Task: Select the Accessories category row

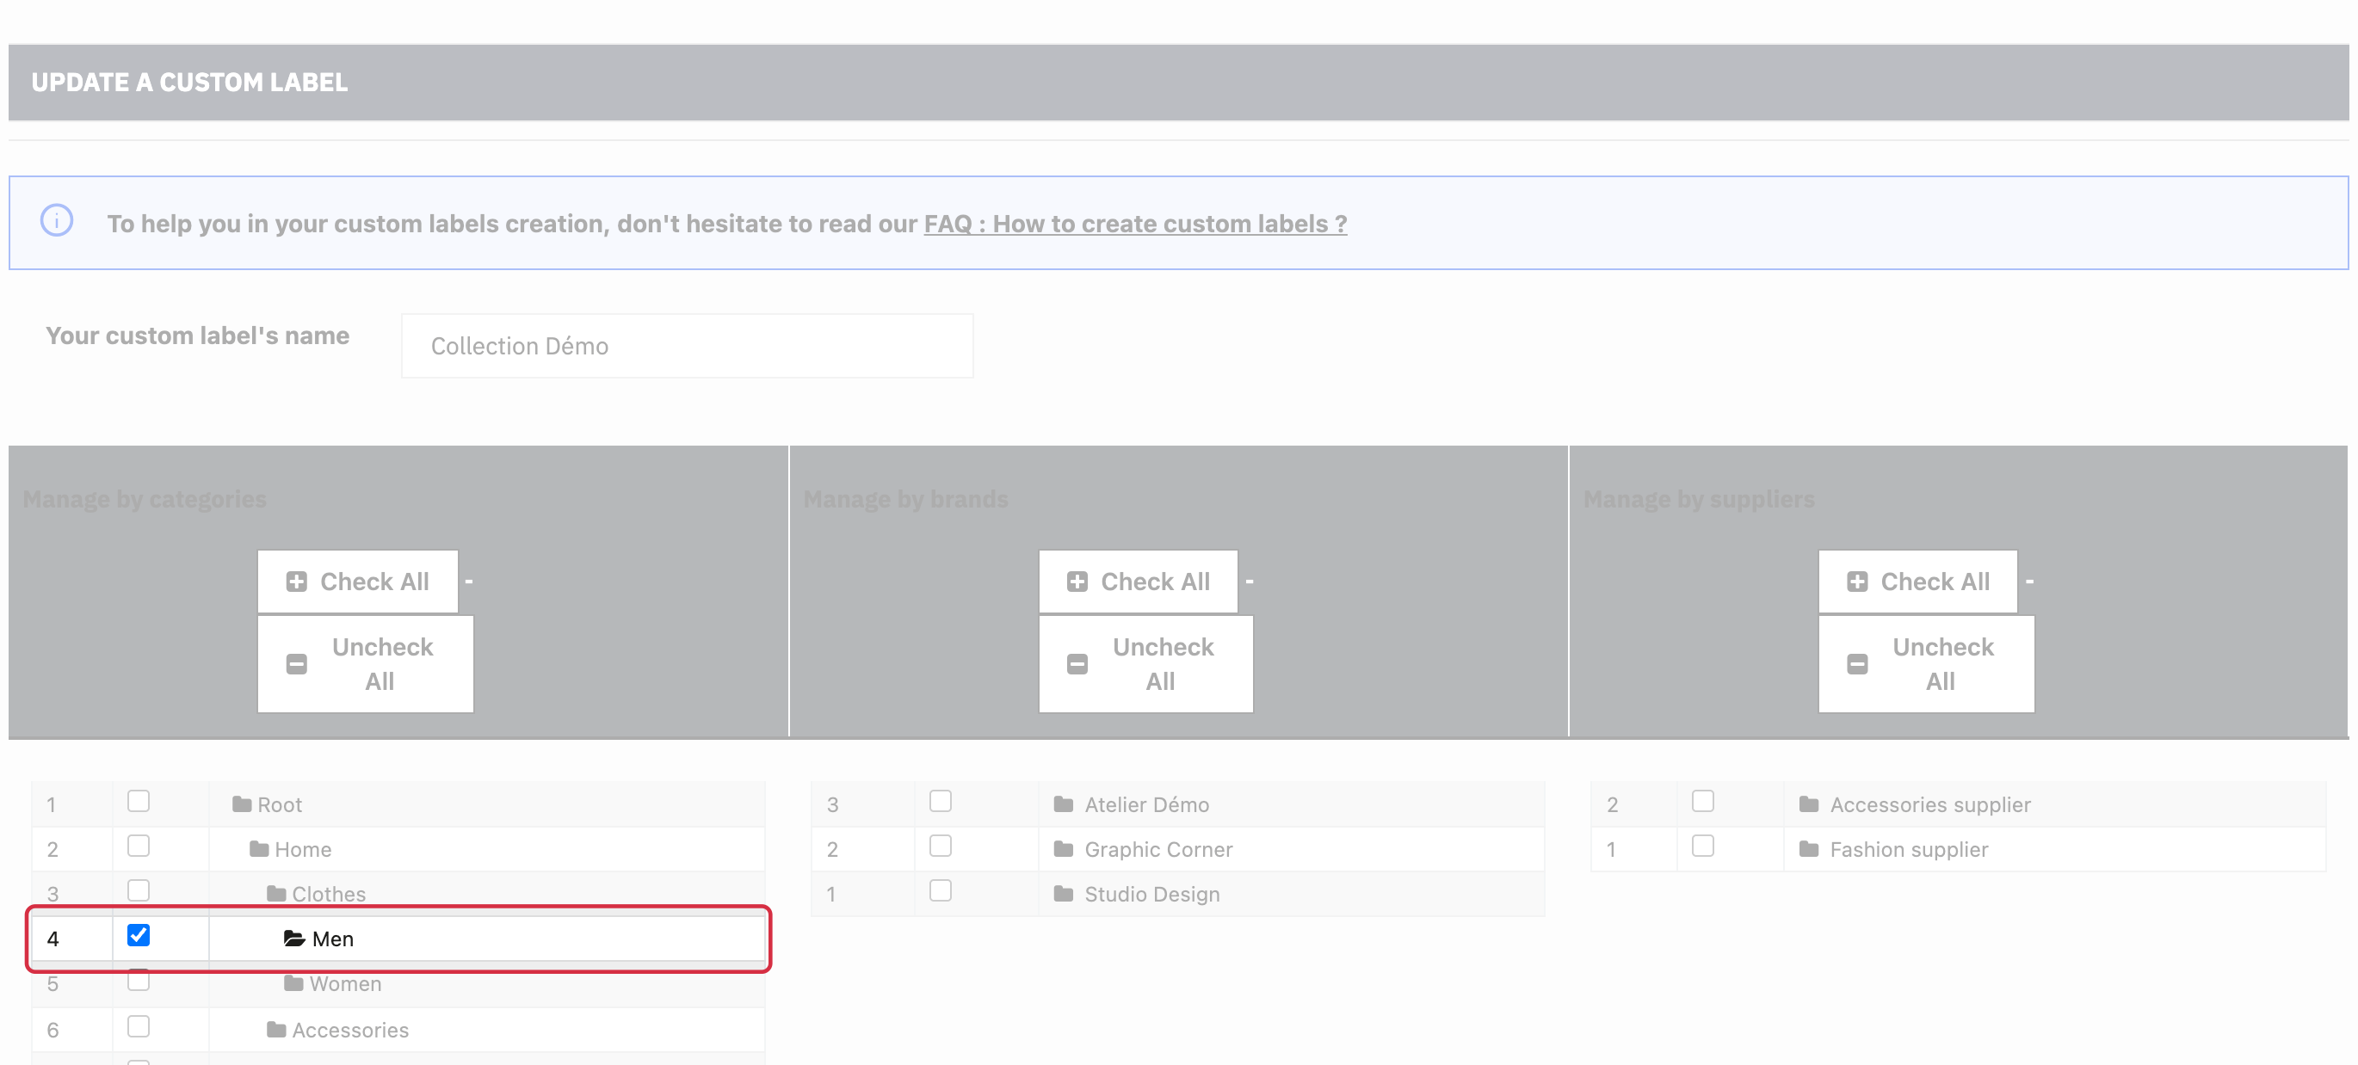Action: coord(398,1030)
